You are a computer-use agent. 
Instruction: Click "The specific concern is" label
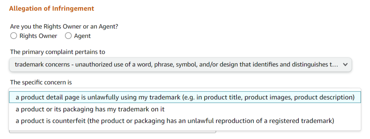(x=41, y=82)
